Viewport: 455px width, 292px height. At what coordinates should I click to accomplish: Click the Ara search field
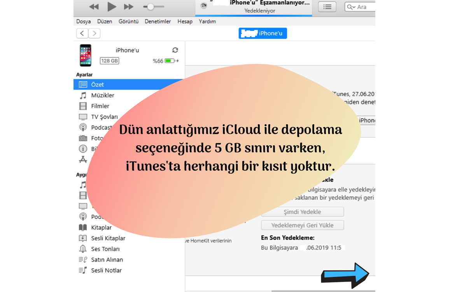coord(360,7)
